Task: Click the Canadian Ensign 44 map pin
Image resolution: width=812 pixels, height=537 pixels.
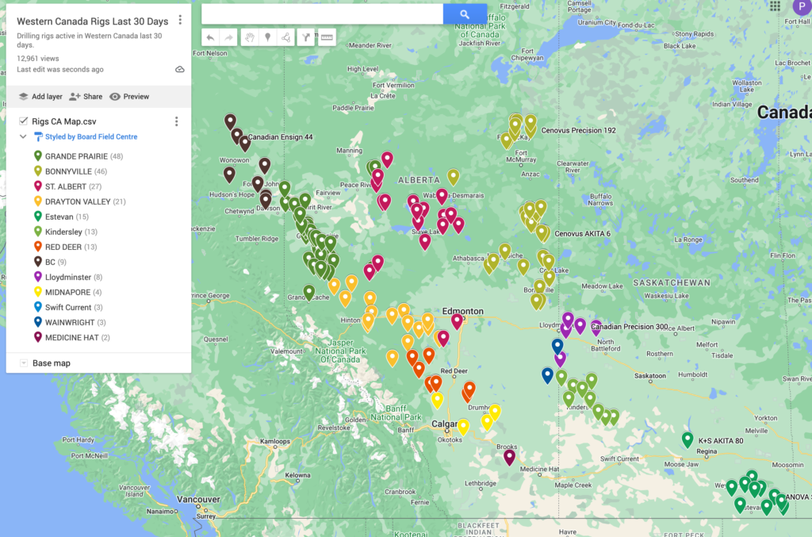Action: [244, 144]
